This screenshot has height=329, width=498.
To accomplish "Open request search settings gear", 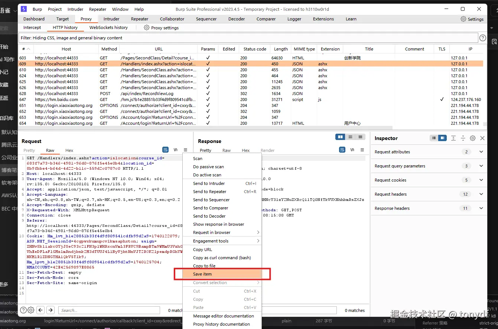I will click(31, 310).
